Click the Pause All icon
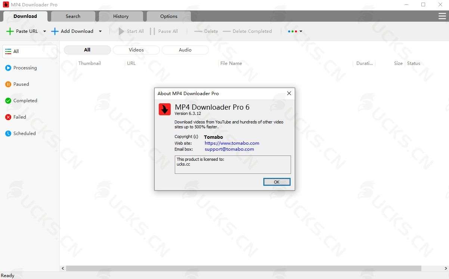This screenshot has width=449, height=279. click(x=152, y=31)
